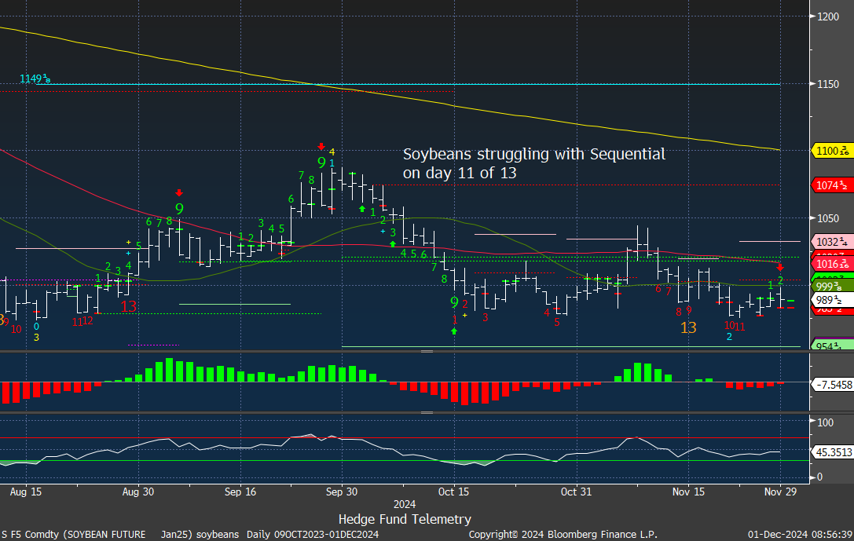
Task: Click the olive 999 3/8 price tag
Action: pos(832,287)
